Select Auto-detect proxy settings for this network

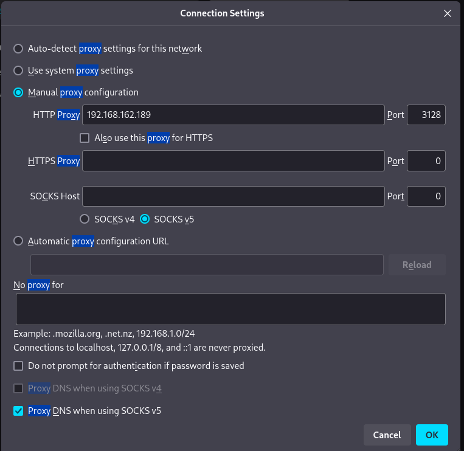18,49
